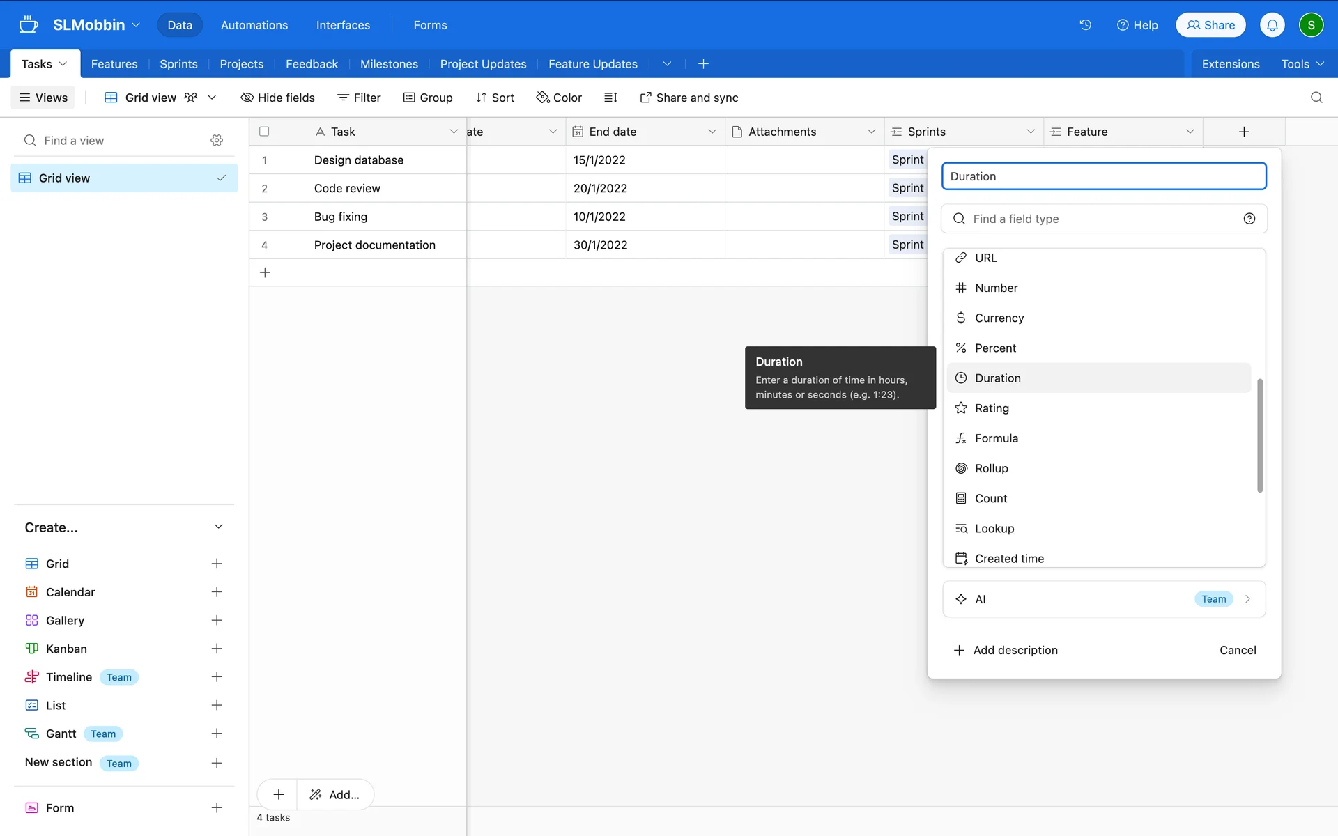
Task: Open the Automations tab
Action: tap(254, 25)
